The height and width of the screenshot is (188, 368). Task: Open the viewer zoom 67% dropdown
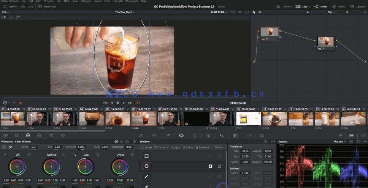pyautogui.click(x=6, y=12)
